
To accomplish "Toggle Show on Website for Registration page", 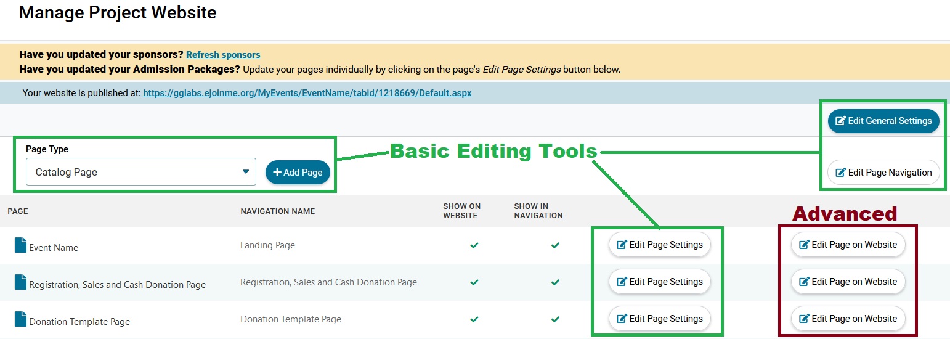I will pyautogui.click(x=474, y=282).
